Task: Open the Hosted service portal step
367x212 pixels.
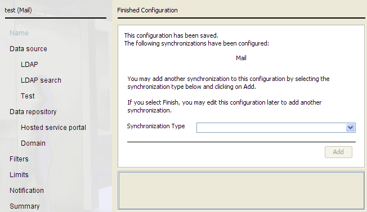Action: pos(53,128)
